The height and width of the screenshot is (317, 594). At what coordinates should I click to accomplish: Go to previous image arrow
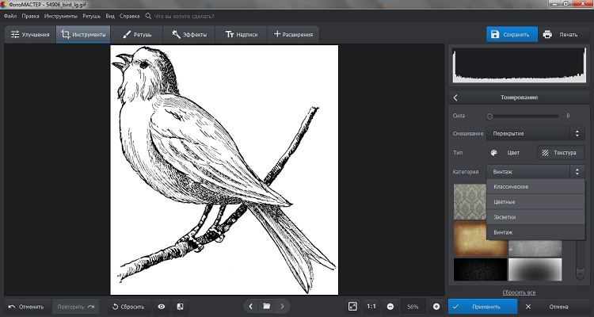[250, 306]
